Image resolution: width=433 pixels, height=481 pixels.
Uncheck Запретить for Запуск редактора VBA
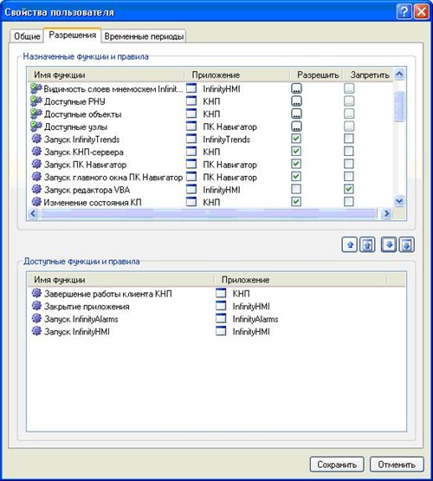349,189
